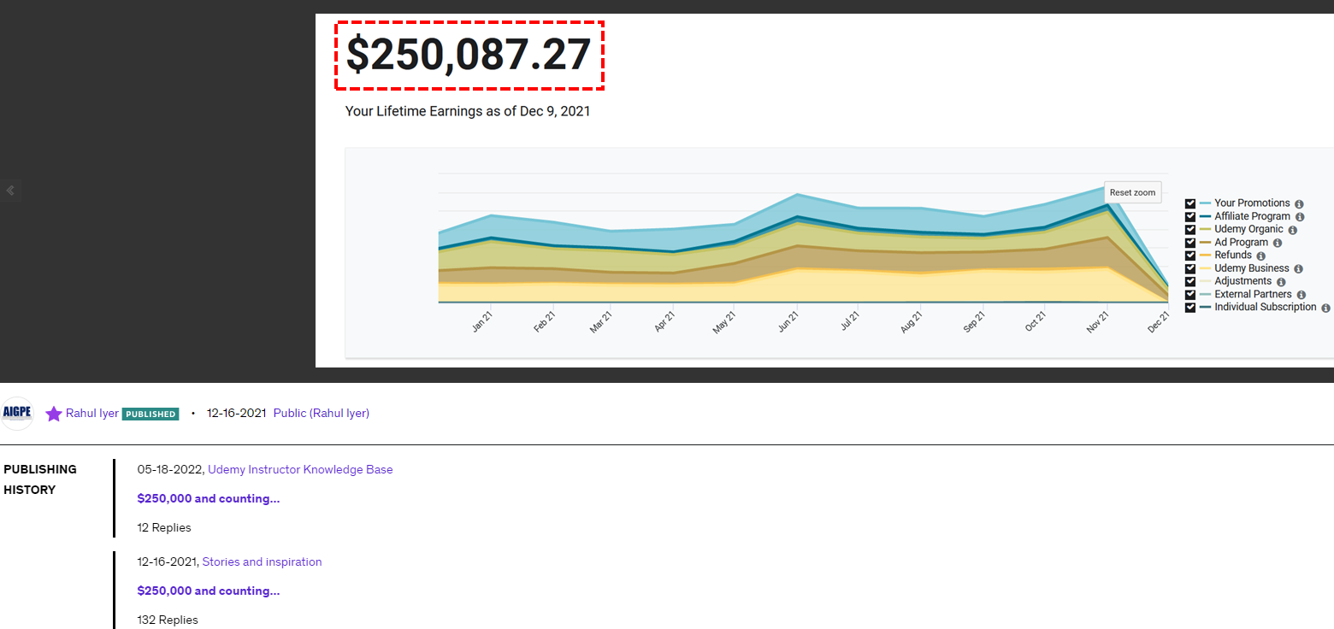Go to Stories and inspiration board
Screen dimensions: 1334x629
click(x=262, y=561)
